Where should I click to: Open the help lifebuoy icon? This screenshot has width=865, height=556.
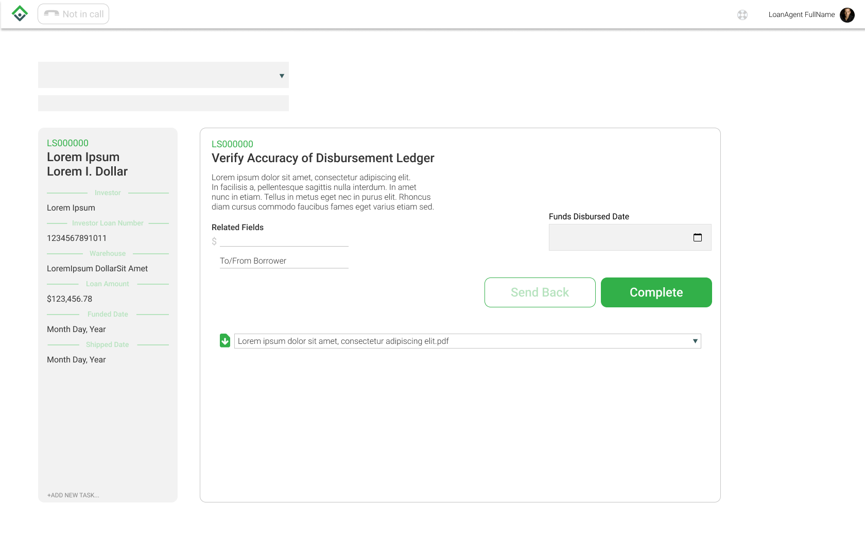(742, 15)
